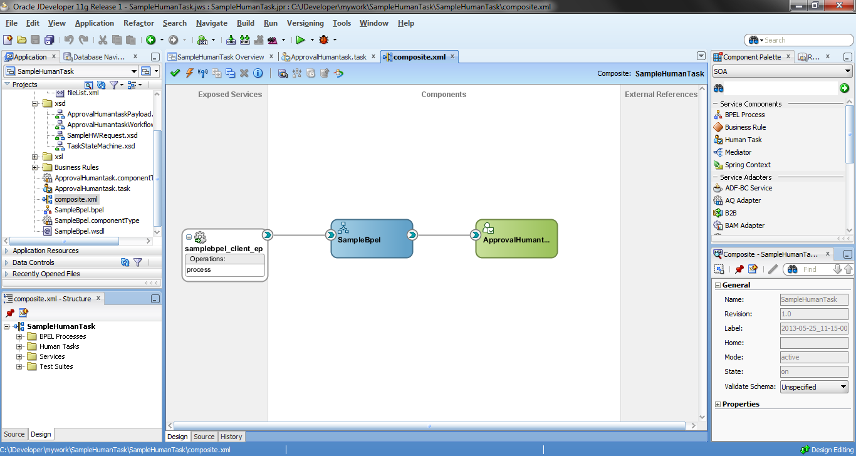Select the SampleBpel component in the diagram
The width and height of the screenshot is (856, 456).
(x=372, y=239)
